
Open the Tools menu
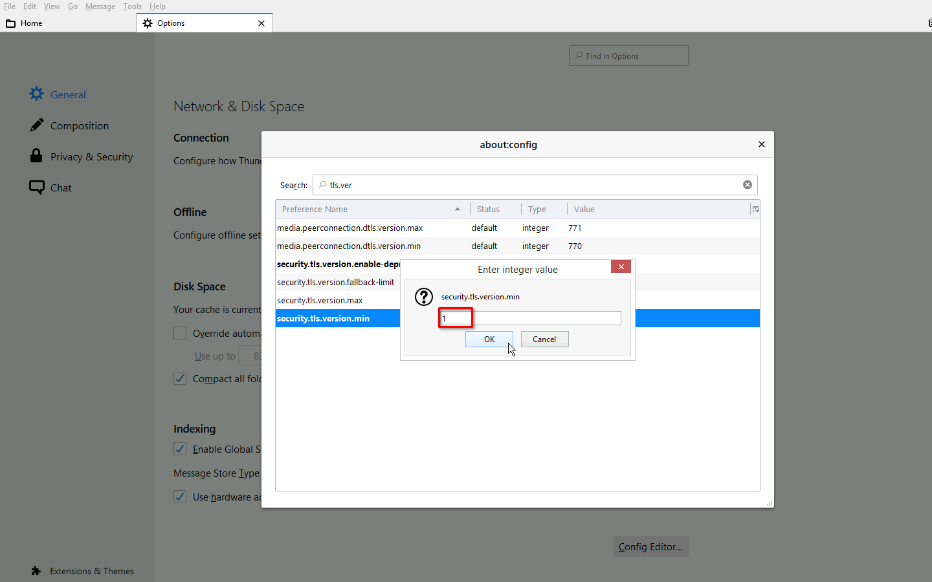(x=132, y=6)
